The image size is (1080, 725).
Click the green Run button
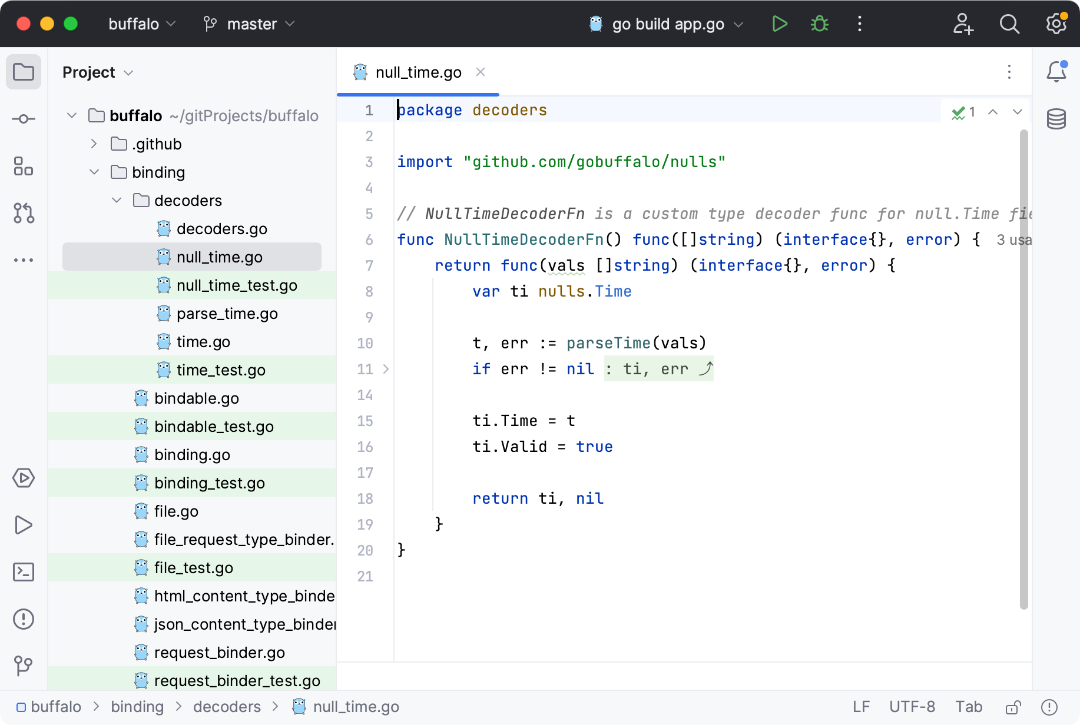point(780,24)
